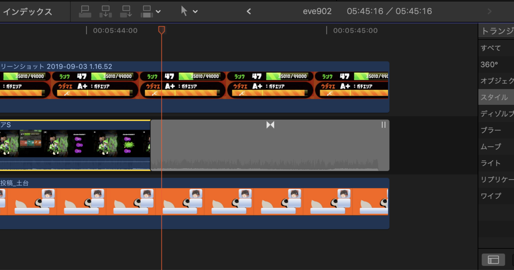Open the インデックス timeline index
Viewport: 514px width, 270px height.
[27, 12]
